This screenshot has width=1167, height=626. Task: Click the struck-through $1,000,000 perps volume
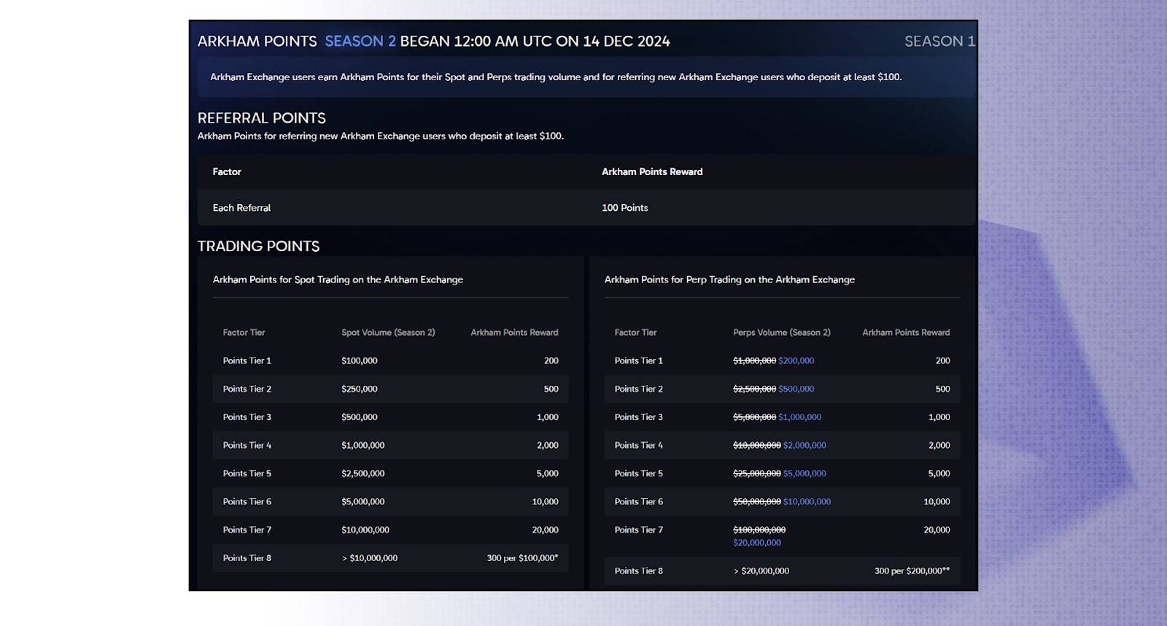754,361
